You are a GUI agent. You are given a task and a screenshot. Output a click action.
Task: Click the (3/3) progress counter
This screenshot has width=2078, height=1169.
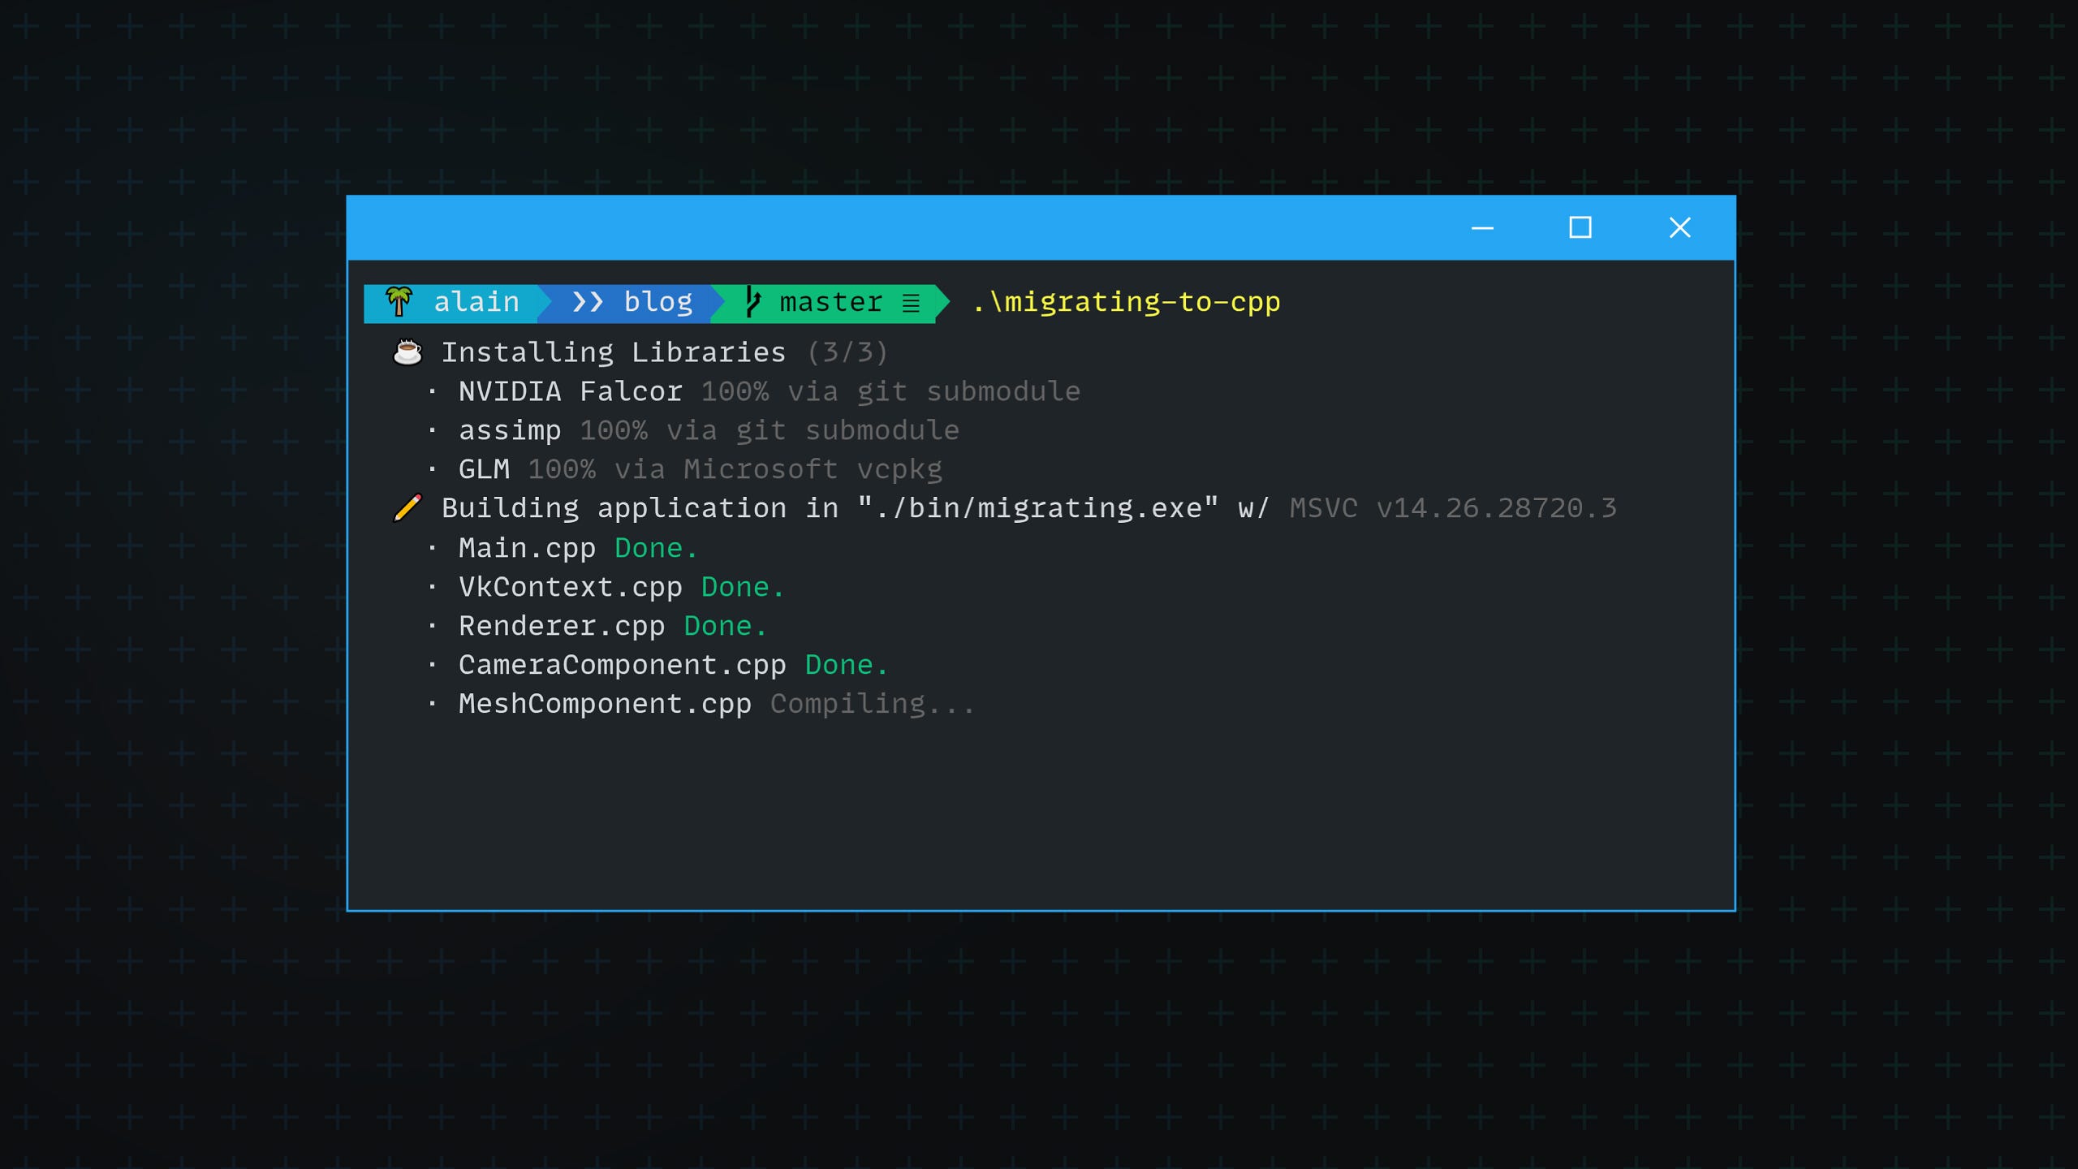click(847, 352)
